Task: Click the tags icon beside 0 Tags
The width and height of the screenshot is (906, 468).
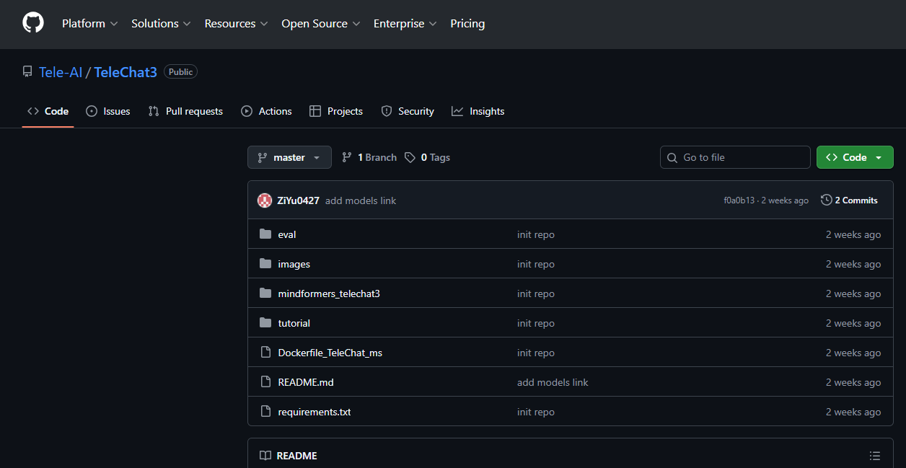Action: [410, 156]
